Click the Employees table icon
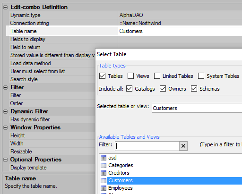This screenshot has height=194, width=242. [104, 188]
